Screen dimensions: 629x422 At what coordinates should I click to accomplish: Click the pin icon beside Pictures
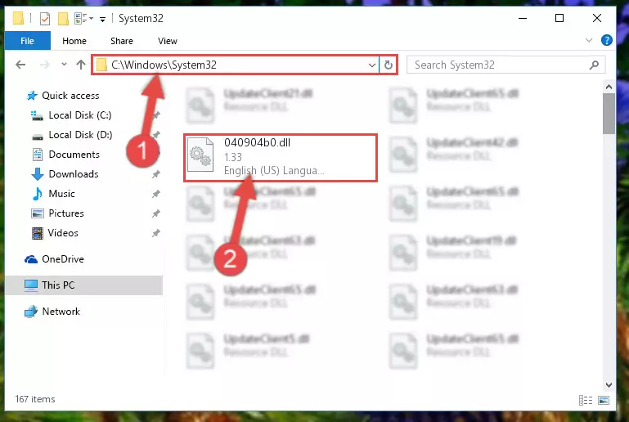pos(156,213)
